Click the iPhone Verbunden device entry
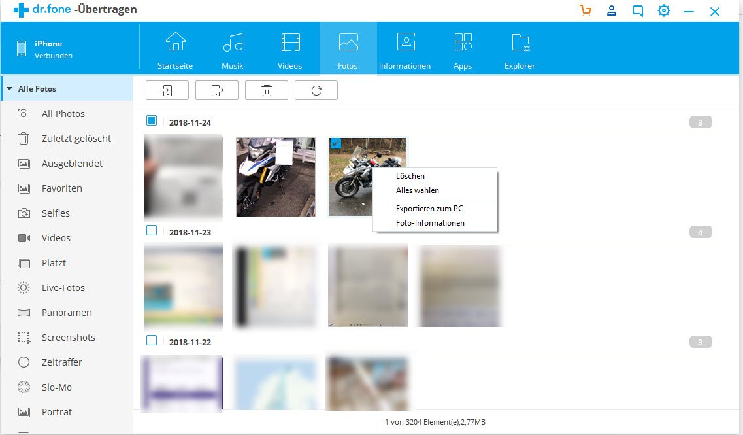Screen dimensions: 743x435 [46, 49]
